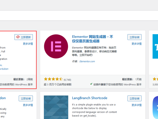Click 立即安装 on the bottom-left plugin card
The image size is (158, 119).
click(x=26, y=98)
